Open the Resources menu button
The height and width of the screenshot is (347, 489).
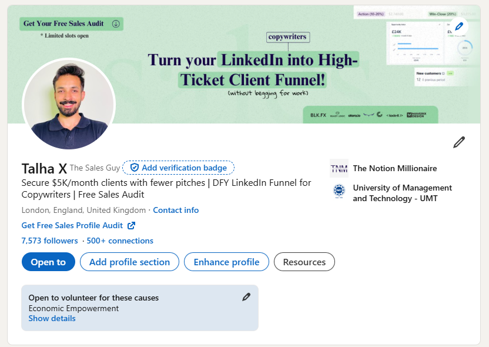[304, 262]
